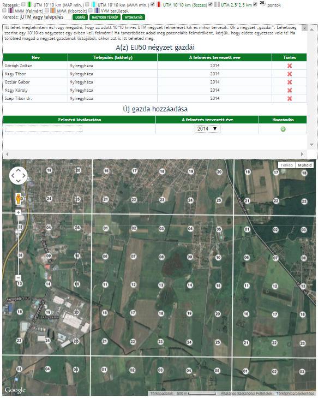Click green MAP min. color swatch
Screen dimensions: 318x398
(x=29, y=4)
